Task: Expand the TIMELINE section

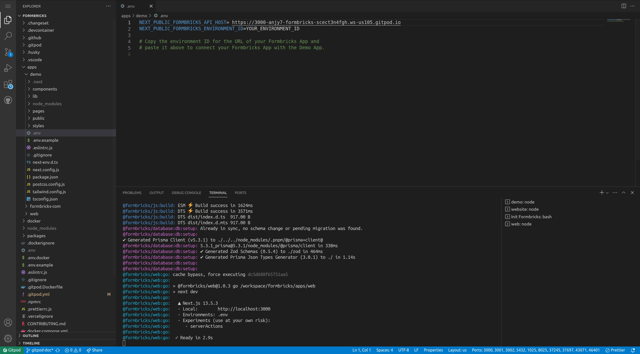Action: [x=66, y=343]
